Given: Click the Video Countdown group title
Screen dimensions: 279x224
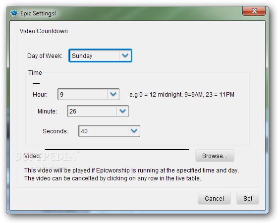Looking at the screenshot, I should (44, 31).
